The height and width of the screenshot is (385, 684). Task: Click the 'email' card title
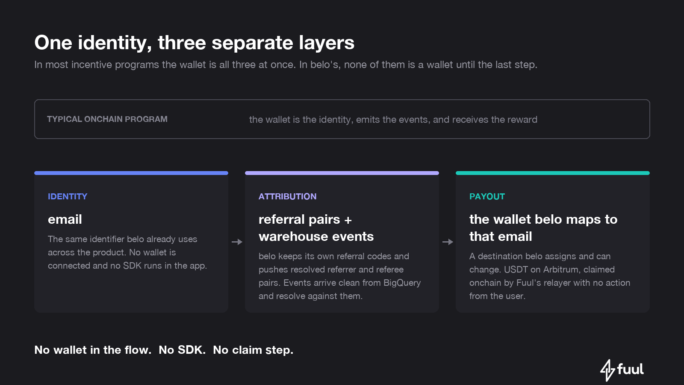coord(65,219)
